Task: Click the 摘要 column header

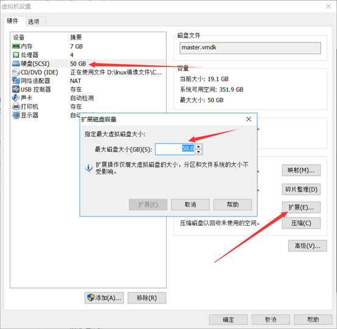Action: click(76, 37)
